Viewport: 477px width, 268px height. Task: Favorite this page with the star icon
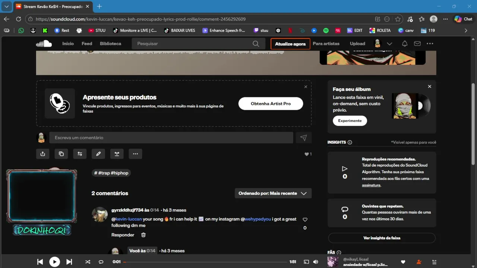click(398, 19)
